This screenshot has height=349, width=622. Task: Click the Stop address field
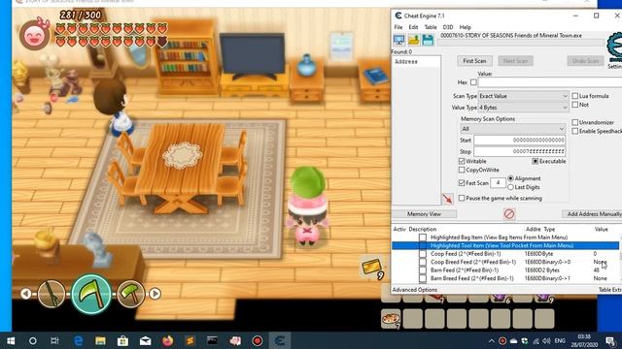pyautogui.click(x=520, y=151)
